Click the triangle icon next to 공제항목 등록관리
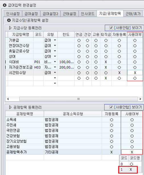 coord(10,107)
